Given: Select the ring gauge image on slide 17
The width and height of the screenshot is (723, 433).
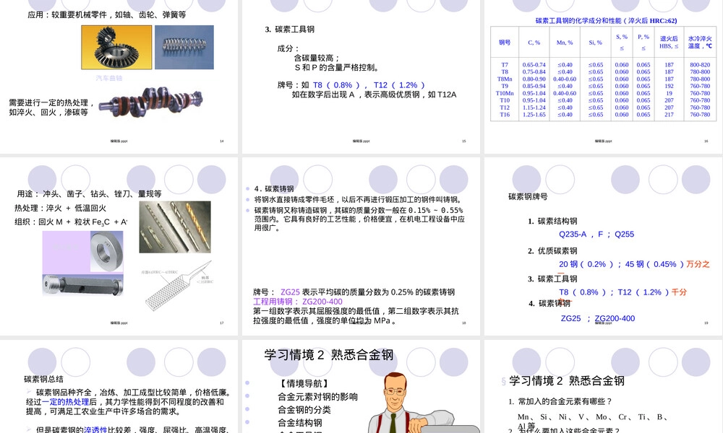Looking at the screenshot, I should (x=106, y=251).
